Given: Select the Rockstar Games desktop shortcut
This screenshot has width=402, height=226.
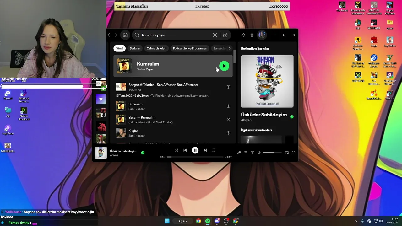Looking at the screenshot, I should (358, 44).
